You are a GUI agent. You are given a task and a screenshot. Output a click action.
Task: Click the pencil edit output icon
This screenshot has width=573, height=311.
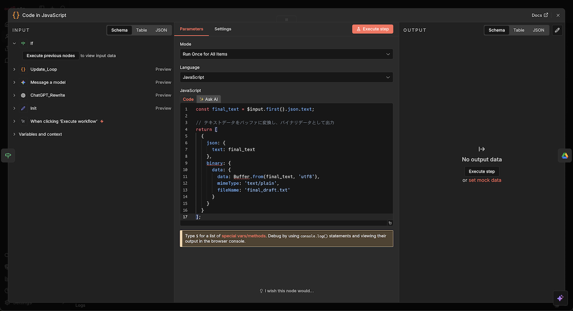tap(557, 30)
